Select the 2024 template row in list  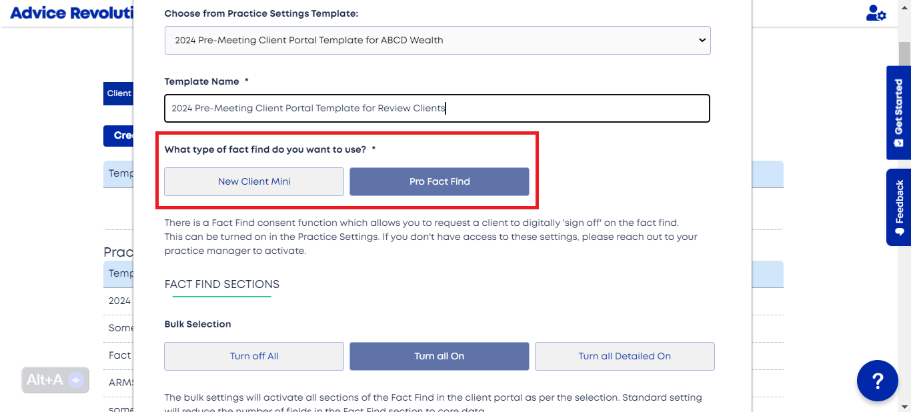pos(120,301)
